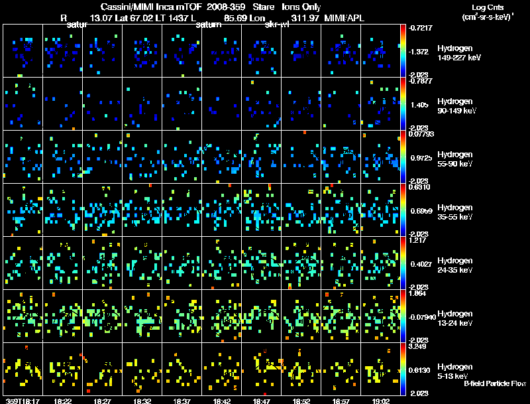This screenshot has height=404, width=530.
Task: Click the "Lat 67.02" value
Action: tap(134, 19)
